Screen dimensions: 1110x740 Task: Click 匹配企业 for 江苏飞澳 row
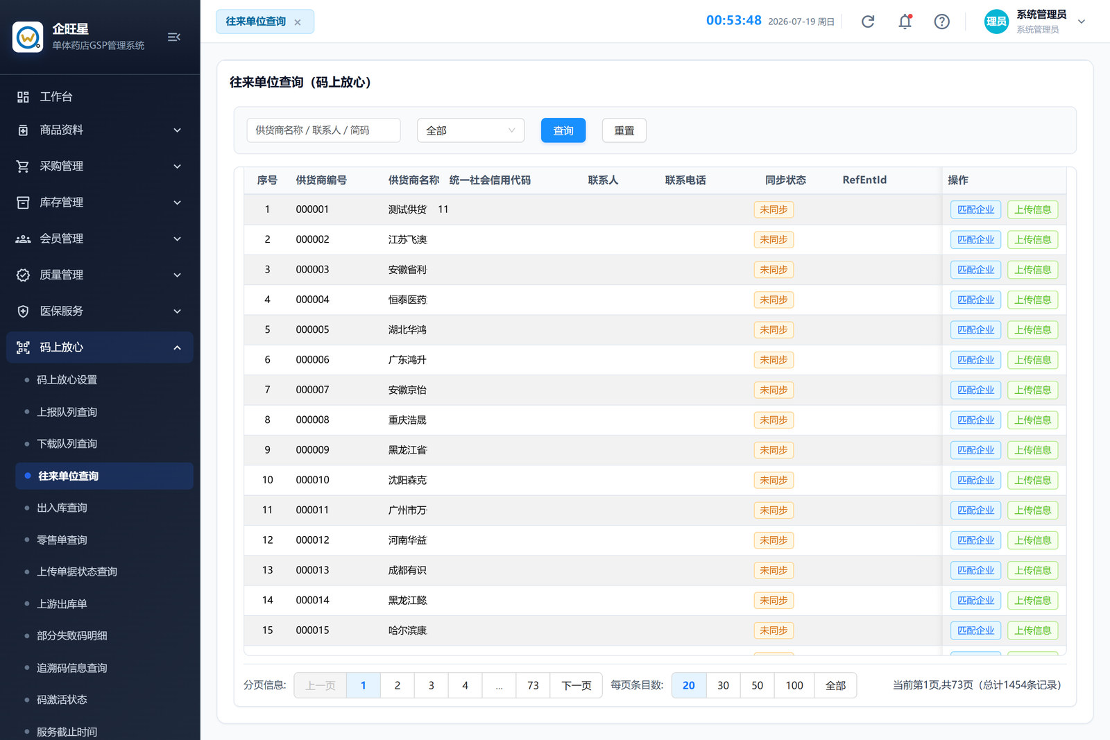click(x=975, y=240)
